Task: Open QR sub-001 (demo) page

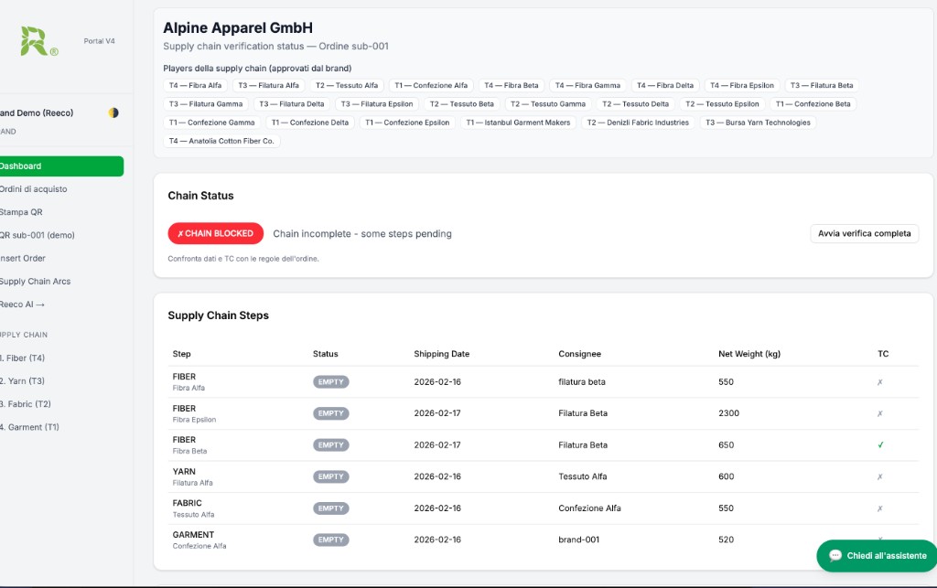Action: pos(37,235)
